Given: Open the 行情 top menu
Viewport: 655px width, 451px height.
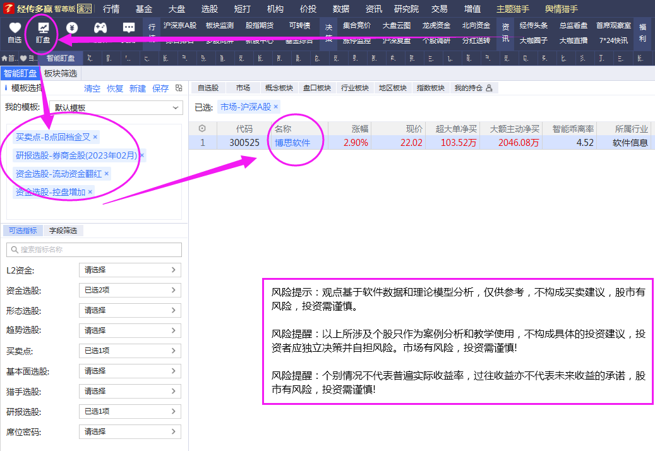Looking at the screenshot, I should click(111, 9).
